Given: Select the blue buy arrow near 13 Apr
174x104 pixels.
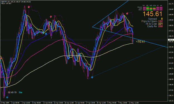Looking at the screenshot, I should tap(46, 34).
